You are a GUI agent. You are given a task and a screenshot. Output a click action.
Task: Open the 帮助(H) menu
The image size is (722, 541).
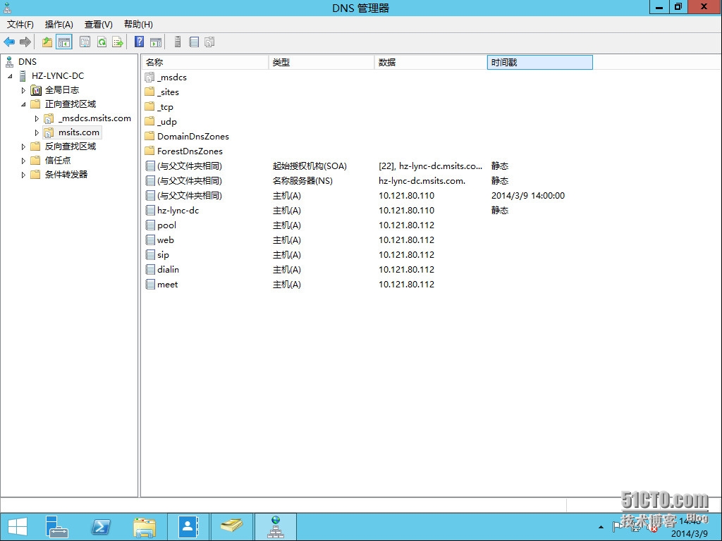click(138, 25)
